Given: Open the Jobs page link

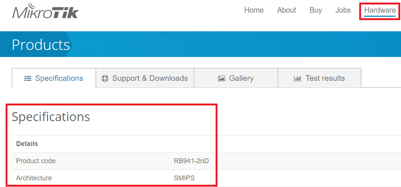Looking at the screenshot, I should click(343, 10).
